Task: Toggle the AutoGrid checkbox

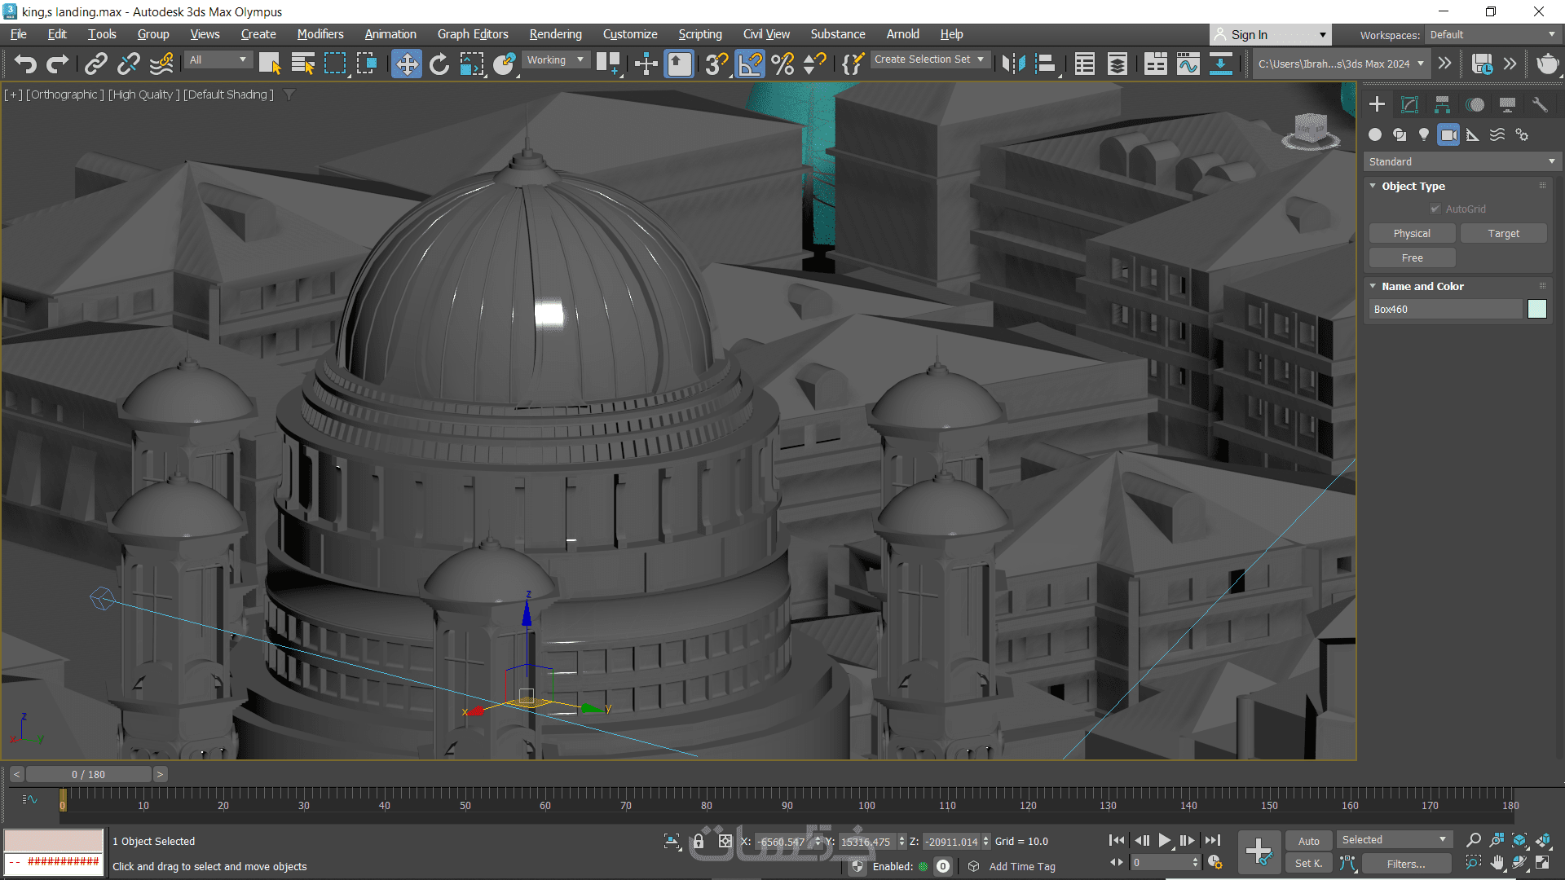Action: click(1435, 209)
